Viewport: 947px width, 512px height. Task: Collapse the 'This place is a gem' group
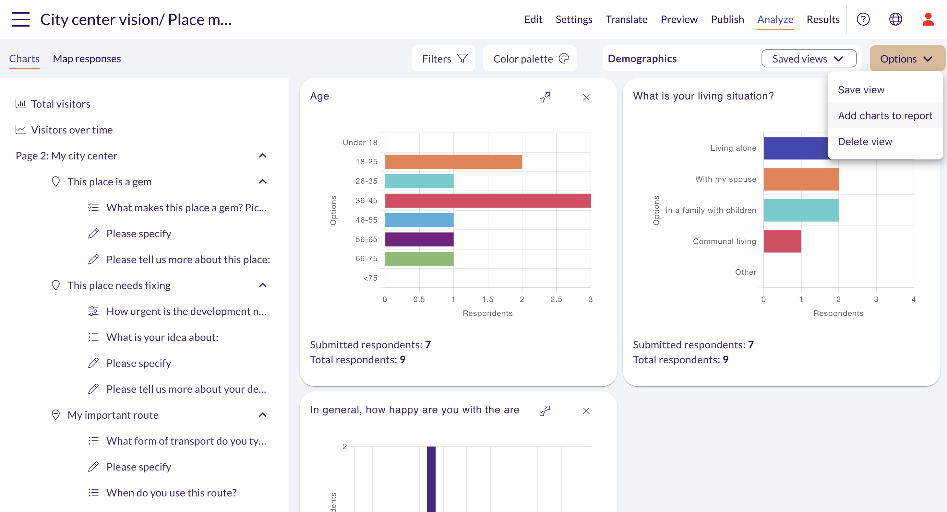(x=262, y=181)
